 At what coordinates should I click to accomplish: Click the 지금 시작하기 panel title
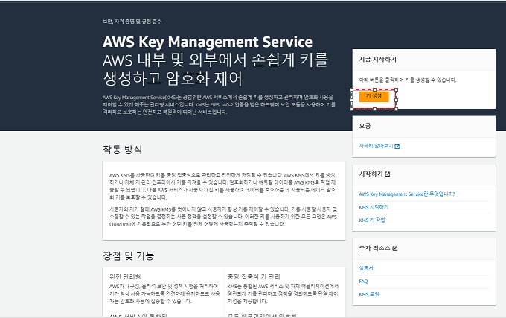[377, 60]
